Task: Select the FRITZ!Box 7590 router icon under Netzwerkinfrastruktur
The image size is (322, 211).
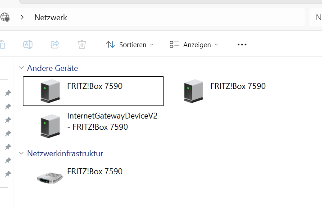Action: point(50,177)
